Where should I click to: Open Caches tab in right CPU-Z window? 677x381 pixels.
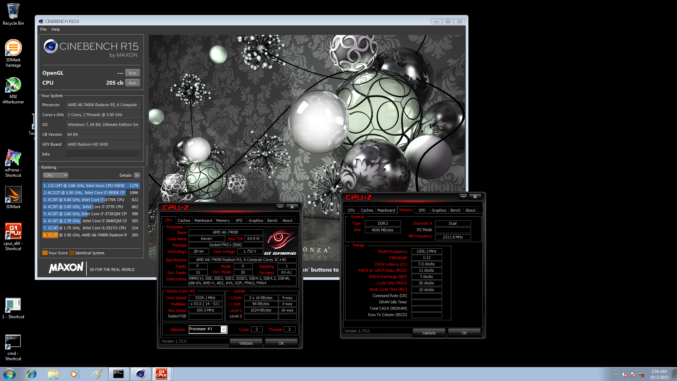tap(367, 210)
